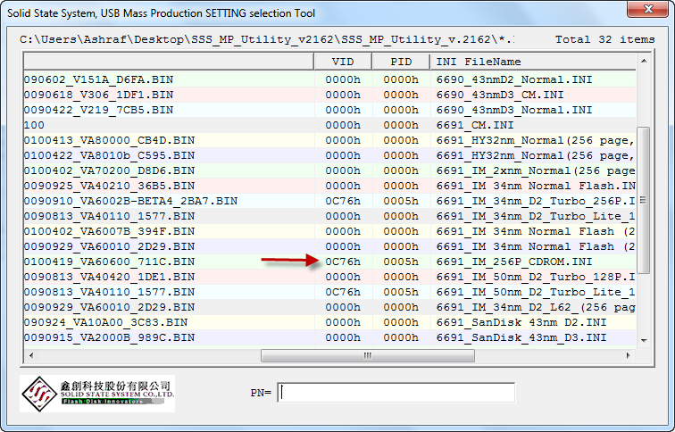Click VID 0C76h in 6691_IM_256P_CDROM row
Image resolution: width=675 pixels, height=432 pixels.
click(x=343, y=262)
